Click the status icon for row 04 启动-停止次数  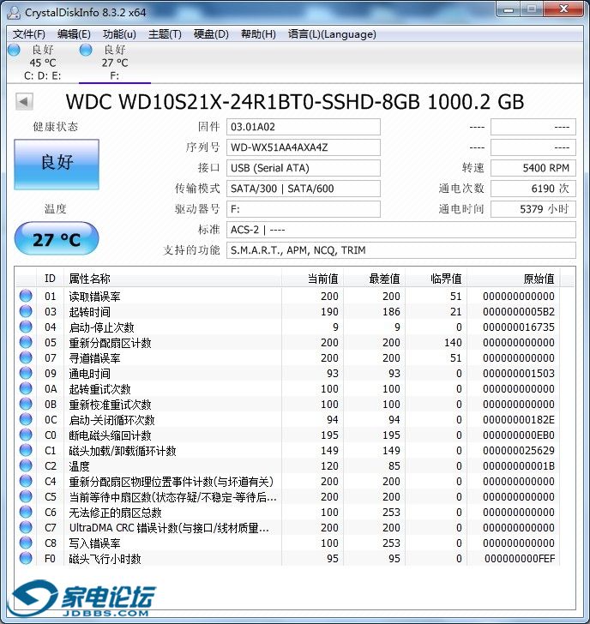point(26,327)
